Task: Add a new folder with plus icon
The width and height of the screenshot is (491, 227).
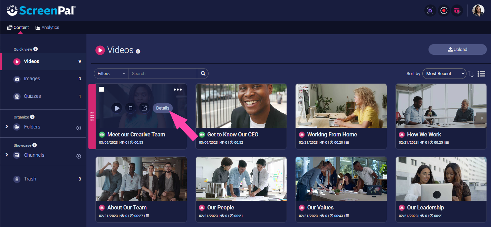Action: click(x=79, y=128)
